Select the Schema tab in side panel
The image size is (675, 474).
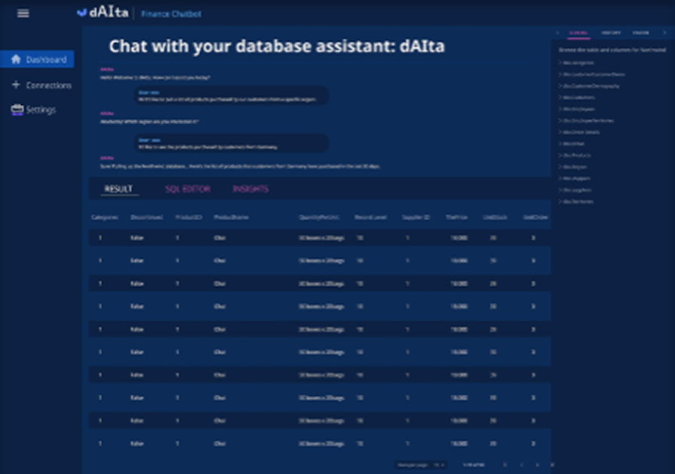pos(578,32)
